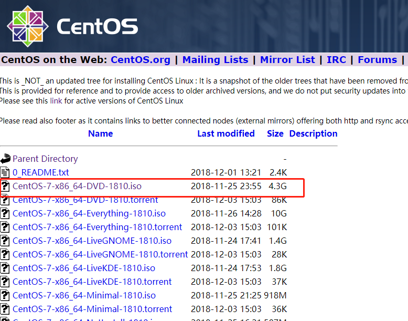Click the date 2018-11-24 17:53
This screenshot has width=408, height=321.
(226, 268)
